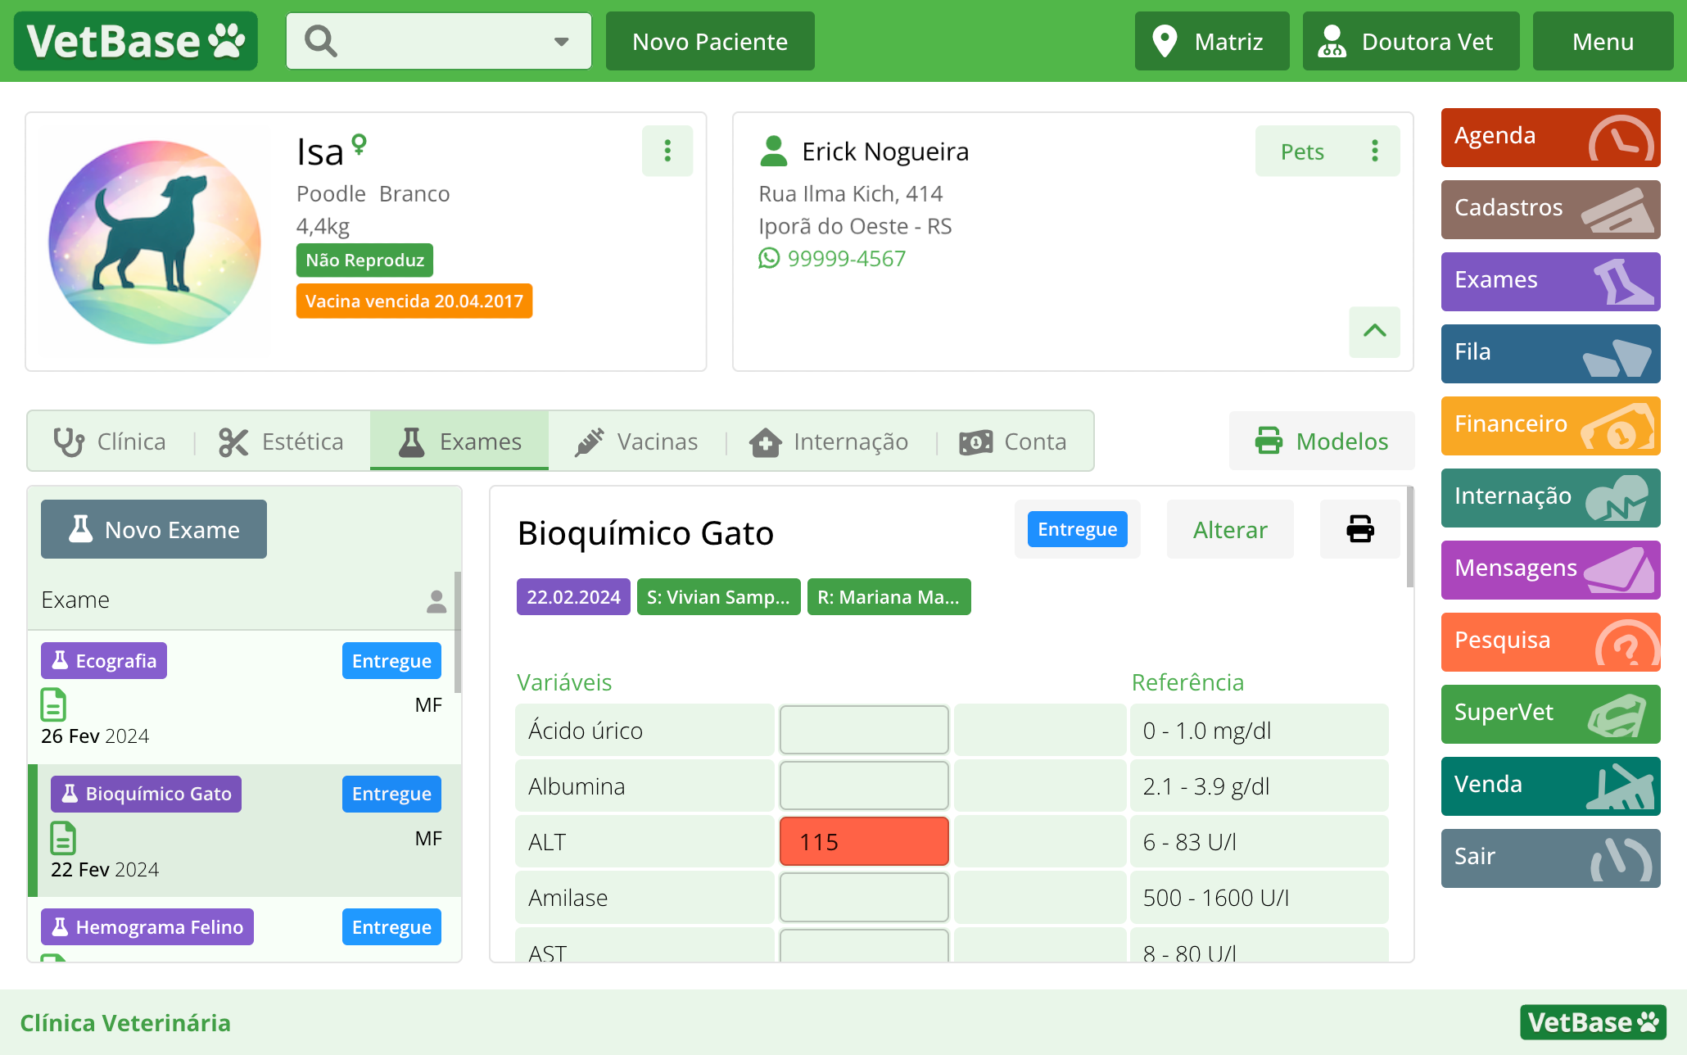Viewport: 1687px width, 1055px height.
Task: Click the red ALT value field 115
Action: (x=863, y=841)
